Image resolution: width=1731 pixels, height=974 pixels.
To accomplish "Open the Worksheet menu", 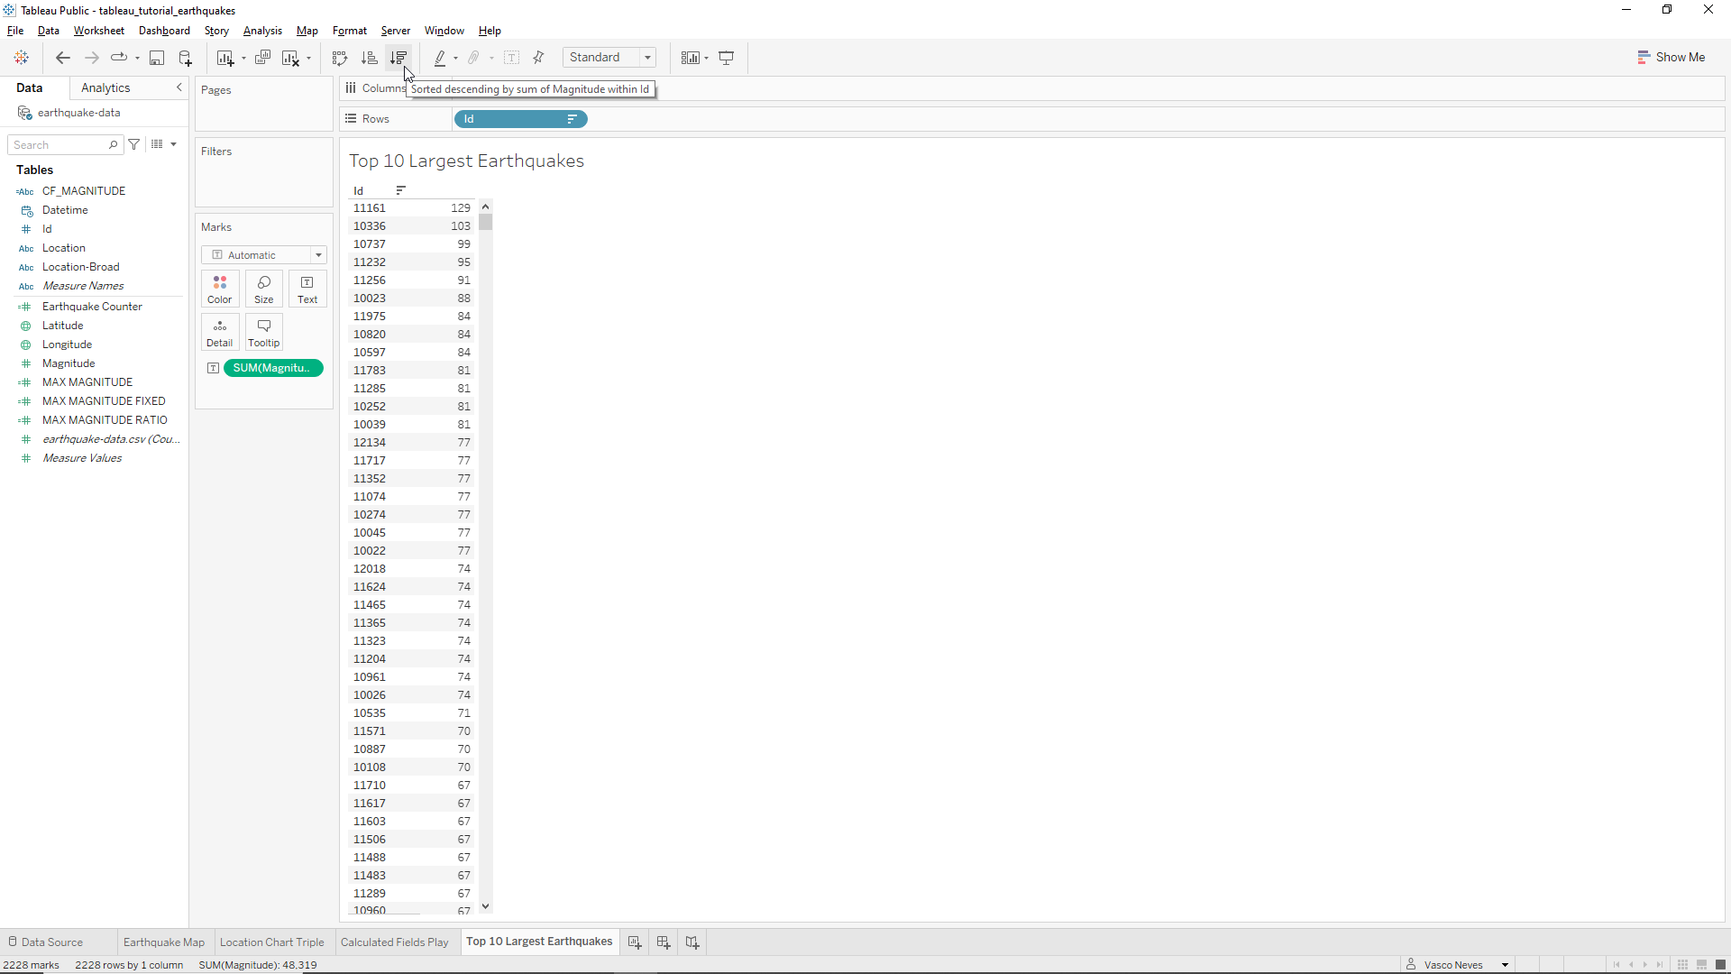I will pos(99,31).
